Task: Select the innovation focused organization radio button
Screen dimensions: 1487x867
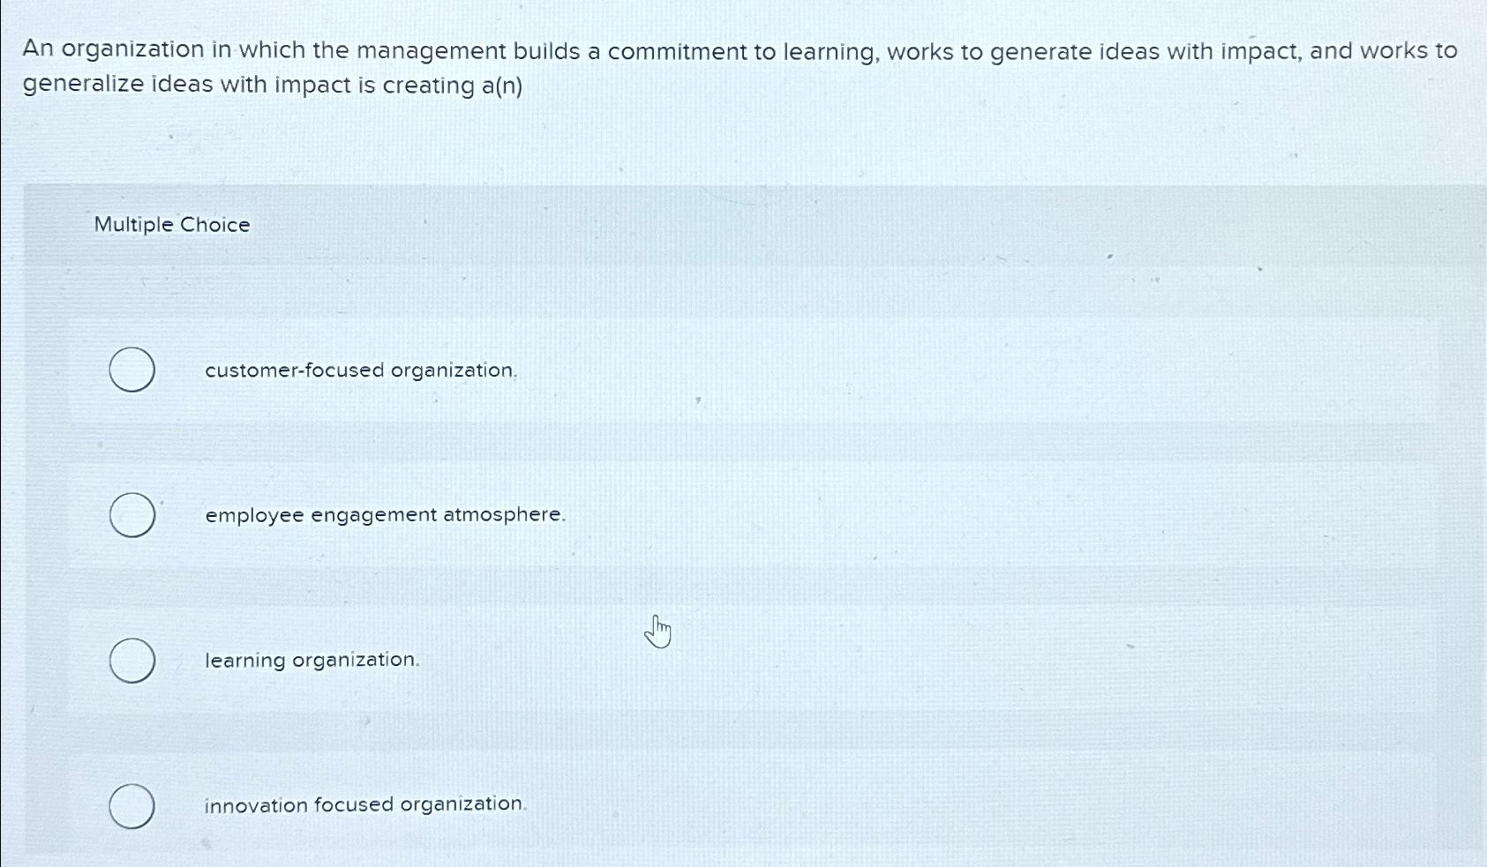Action: click(x=131, y=804)
